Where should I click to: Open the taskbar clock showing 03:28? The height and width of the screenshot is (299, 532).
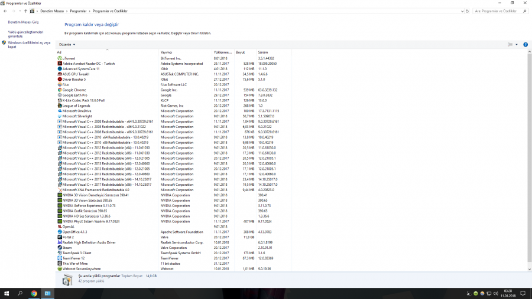point(508,293)
